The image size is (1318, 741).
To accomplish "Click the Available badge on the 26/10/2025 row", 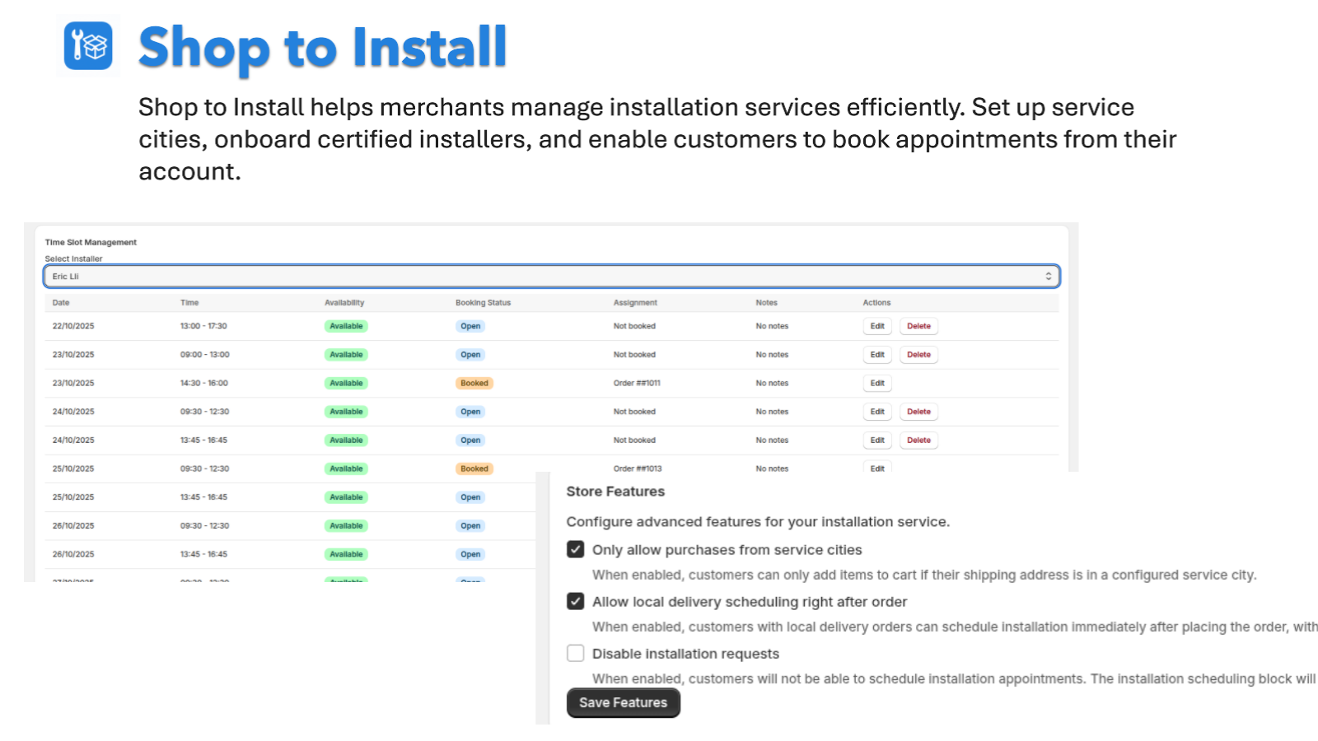I will click(346, 525).
